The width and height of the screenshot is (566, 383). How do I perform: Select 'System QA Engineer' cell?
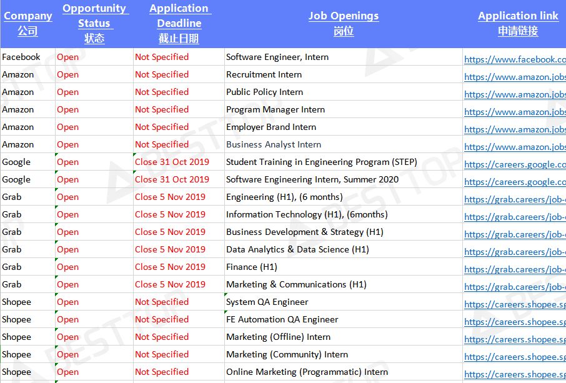(x=343, y=302)
